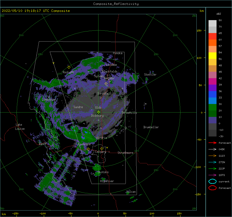Select the magenta block in dBZ scale
The height and width of the screenshot is (217, 232).
212,81
